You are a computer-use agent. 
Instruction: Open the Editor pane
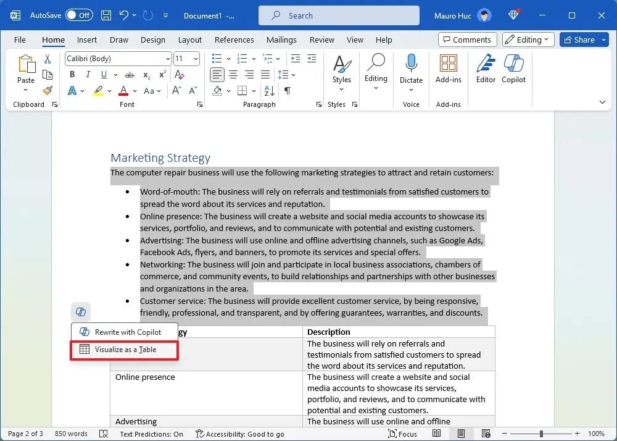[x=486, y=69]
